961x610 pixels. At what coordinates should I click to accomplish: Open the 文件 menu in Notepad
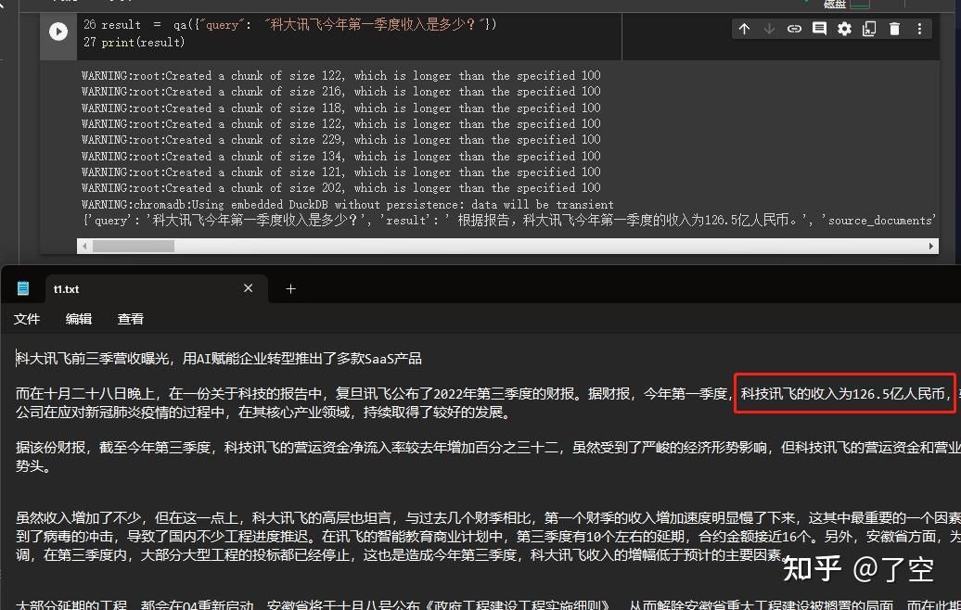pos(27,319)
